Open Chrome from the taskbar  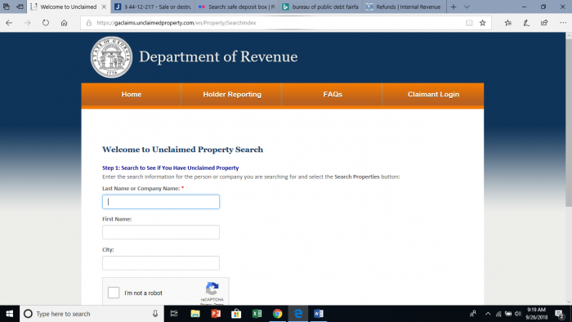click(x=277, y=314)
